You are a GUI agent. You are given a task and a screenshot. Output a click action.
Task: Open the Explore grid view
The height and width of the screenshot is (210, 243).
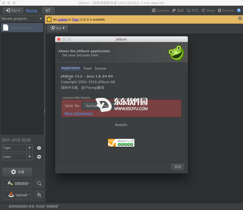coord(161,11)
